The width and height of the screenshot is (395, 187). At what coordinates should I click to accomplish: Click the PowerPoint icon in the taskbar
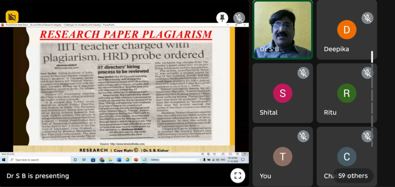point(136,159)
